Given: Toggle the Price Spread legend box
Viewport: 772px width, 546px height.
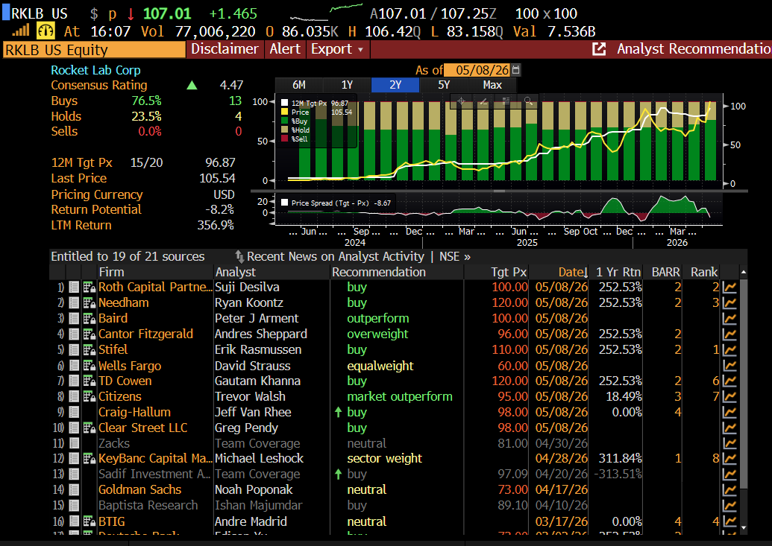Looking at the screenshot, I should click(285, 203).
